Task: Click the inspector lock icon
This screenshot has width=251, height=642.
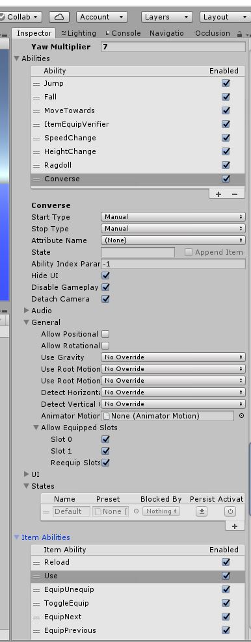Action: (x=239, y=35)
